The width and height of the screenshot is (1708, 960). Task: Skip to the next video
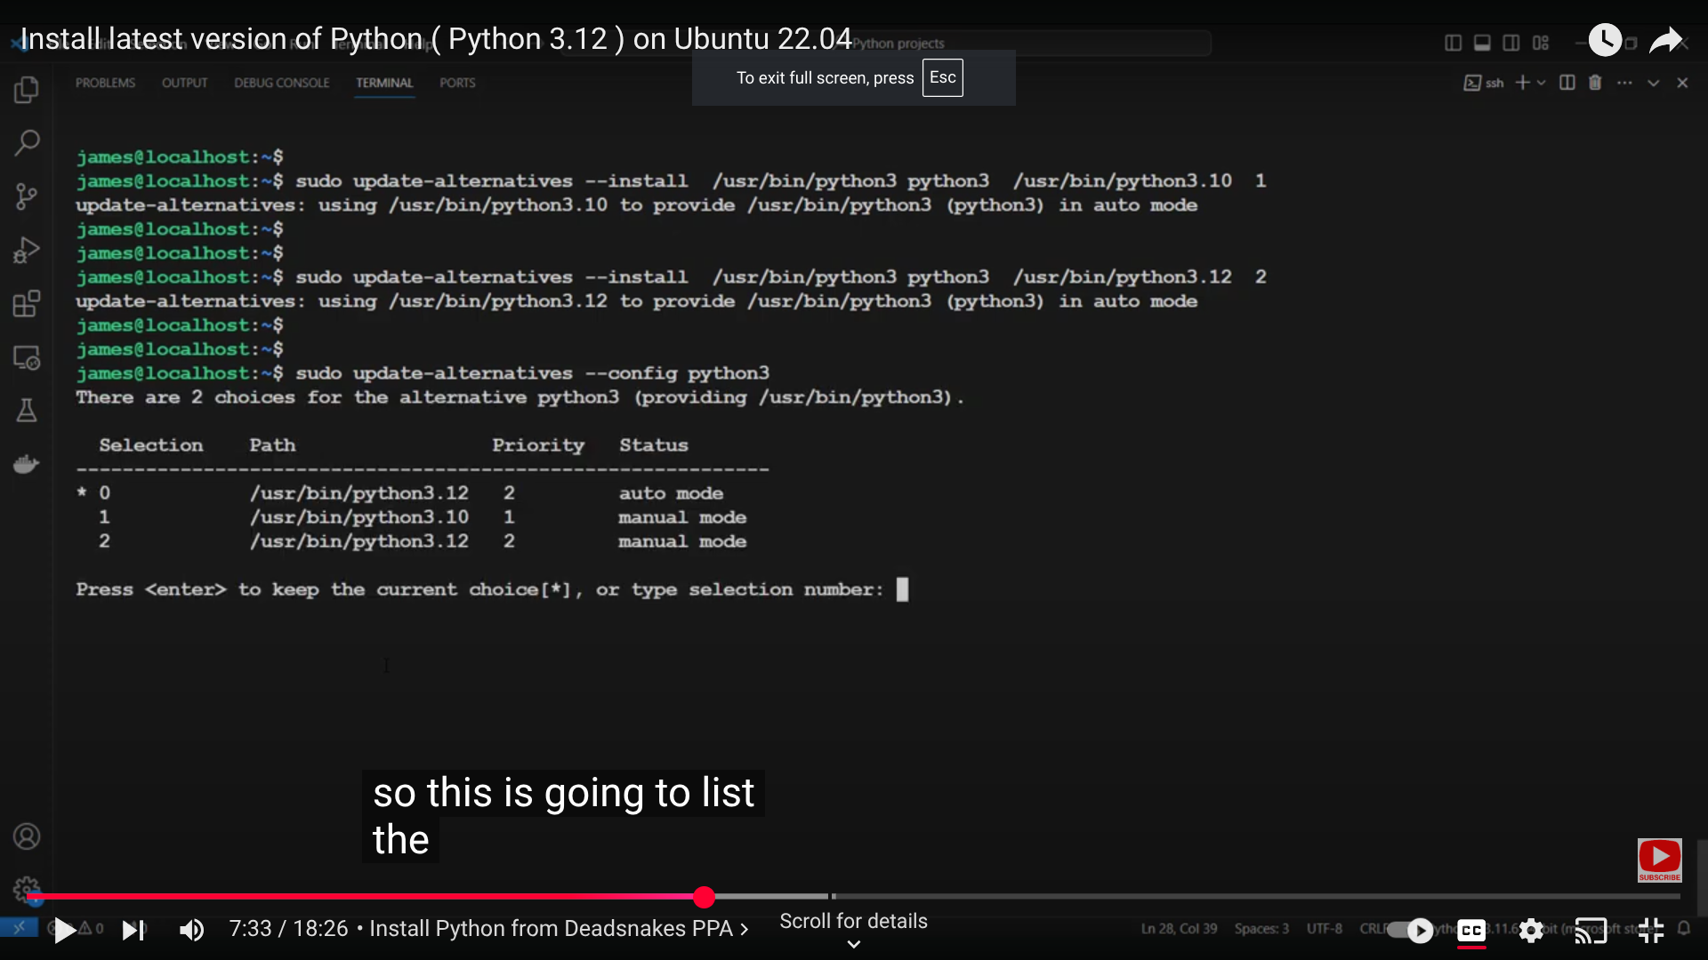133,931
